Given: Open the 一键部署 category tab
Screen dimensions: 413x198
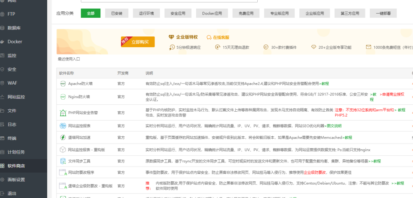Looking at the screenshot, I should click(383, 13).
